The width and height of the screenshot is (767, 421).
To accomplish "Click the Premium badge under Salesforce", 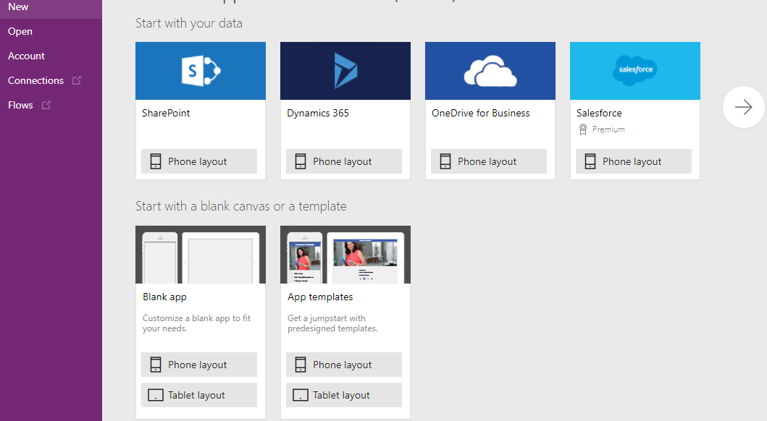I will (x=600, y=129).
